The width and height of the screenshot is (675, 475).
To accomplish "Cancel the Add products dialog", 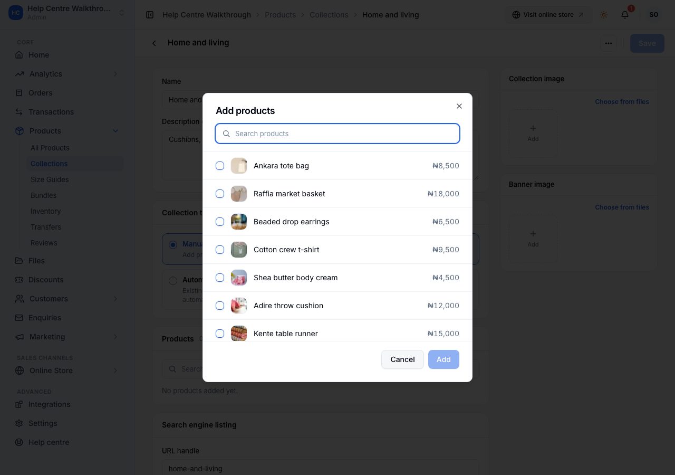I will 402,359.
